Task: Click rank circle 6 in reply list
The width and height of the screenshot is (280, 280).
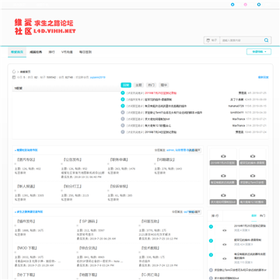Action: tap(123, 125)
